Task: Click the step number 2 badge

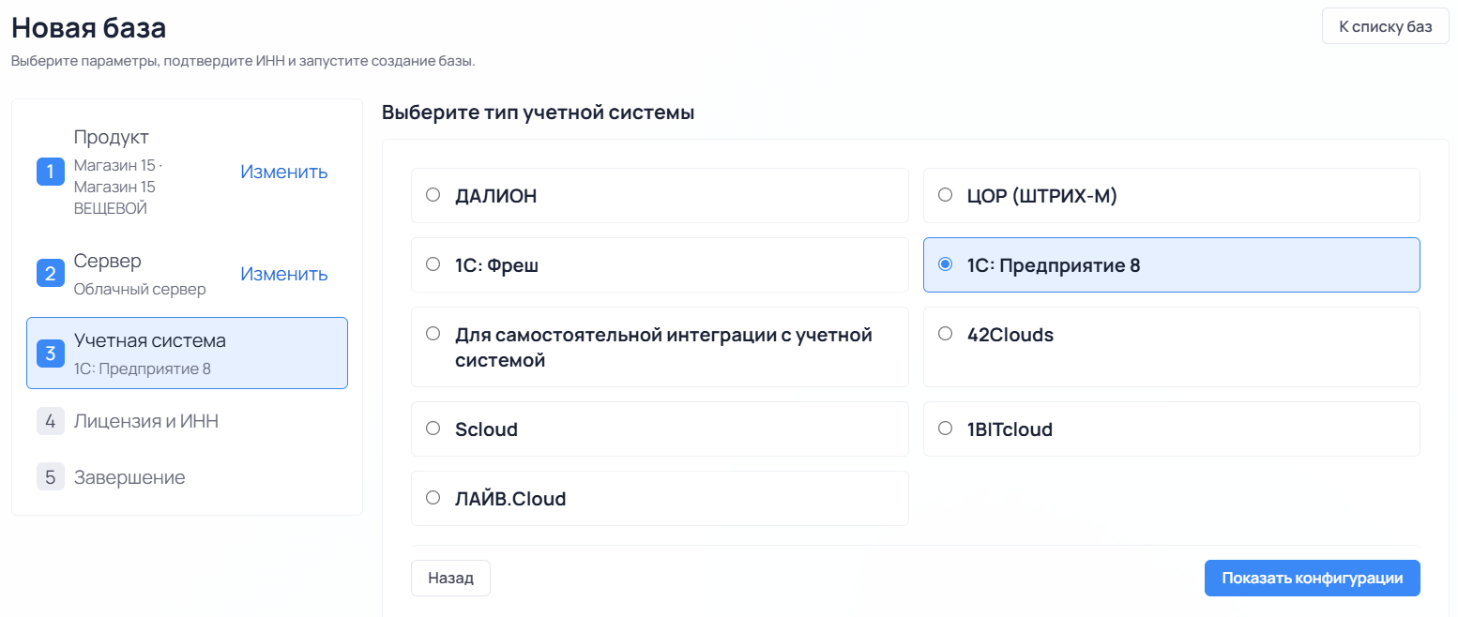Action: (51, 274)
